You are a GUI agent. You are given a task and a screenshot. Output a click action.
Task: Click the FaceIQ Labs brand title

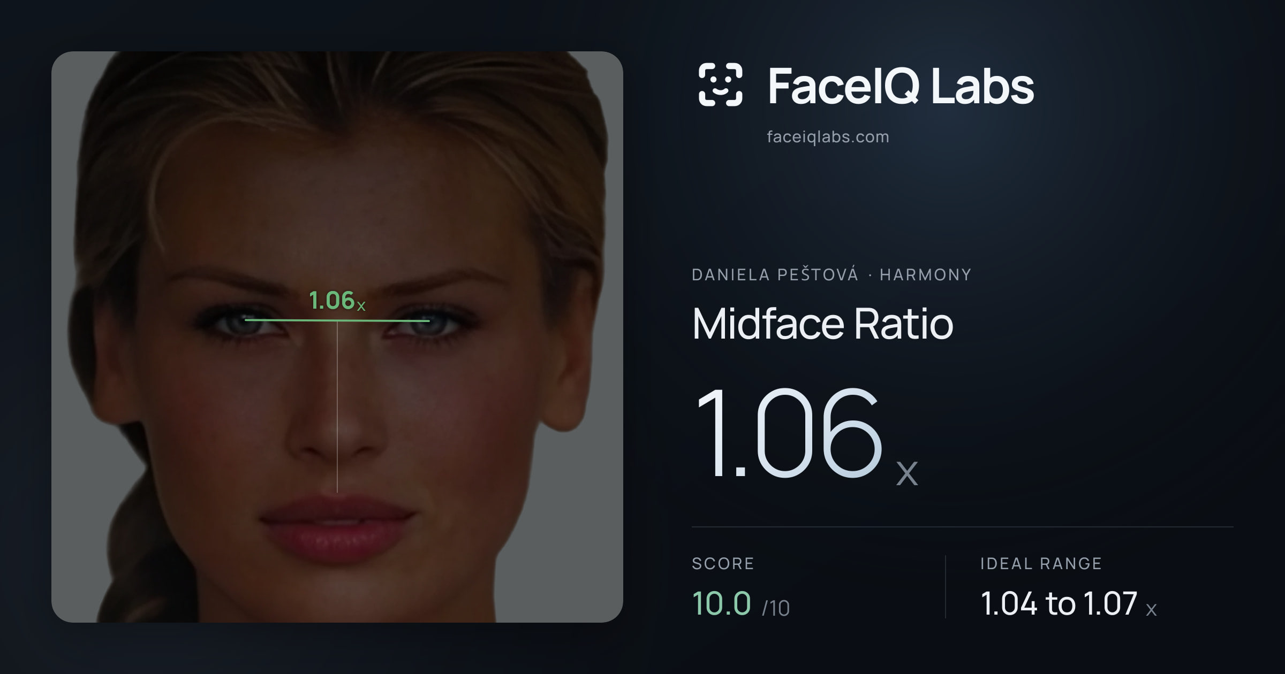(901, 86)
